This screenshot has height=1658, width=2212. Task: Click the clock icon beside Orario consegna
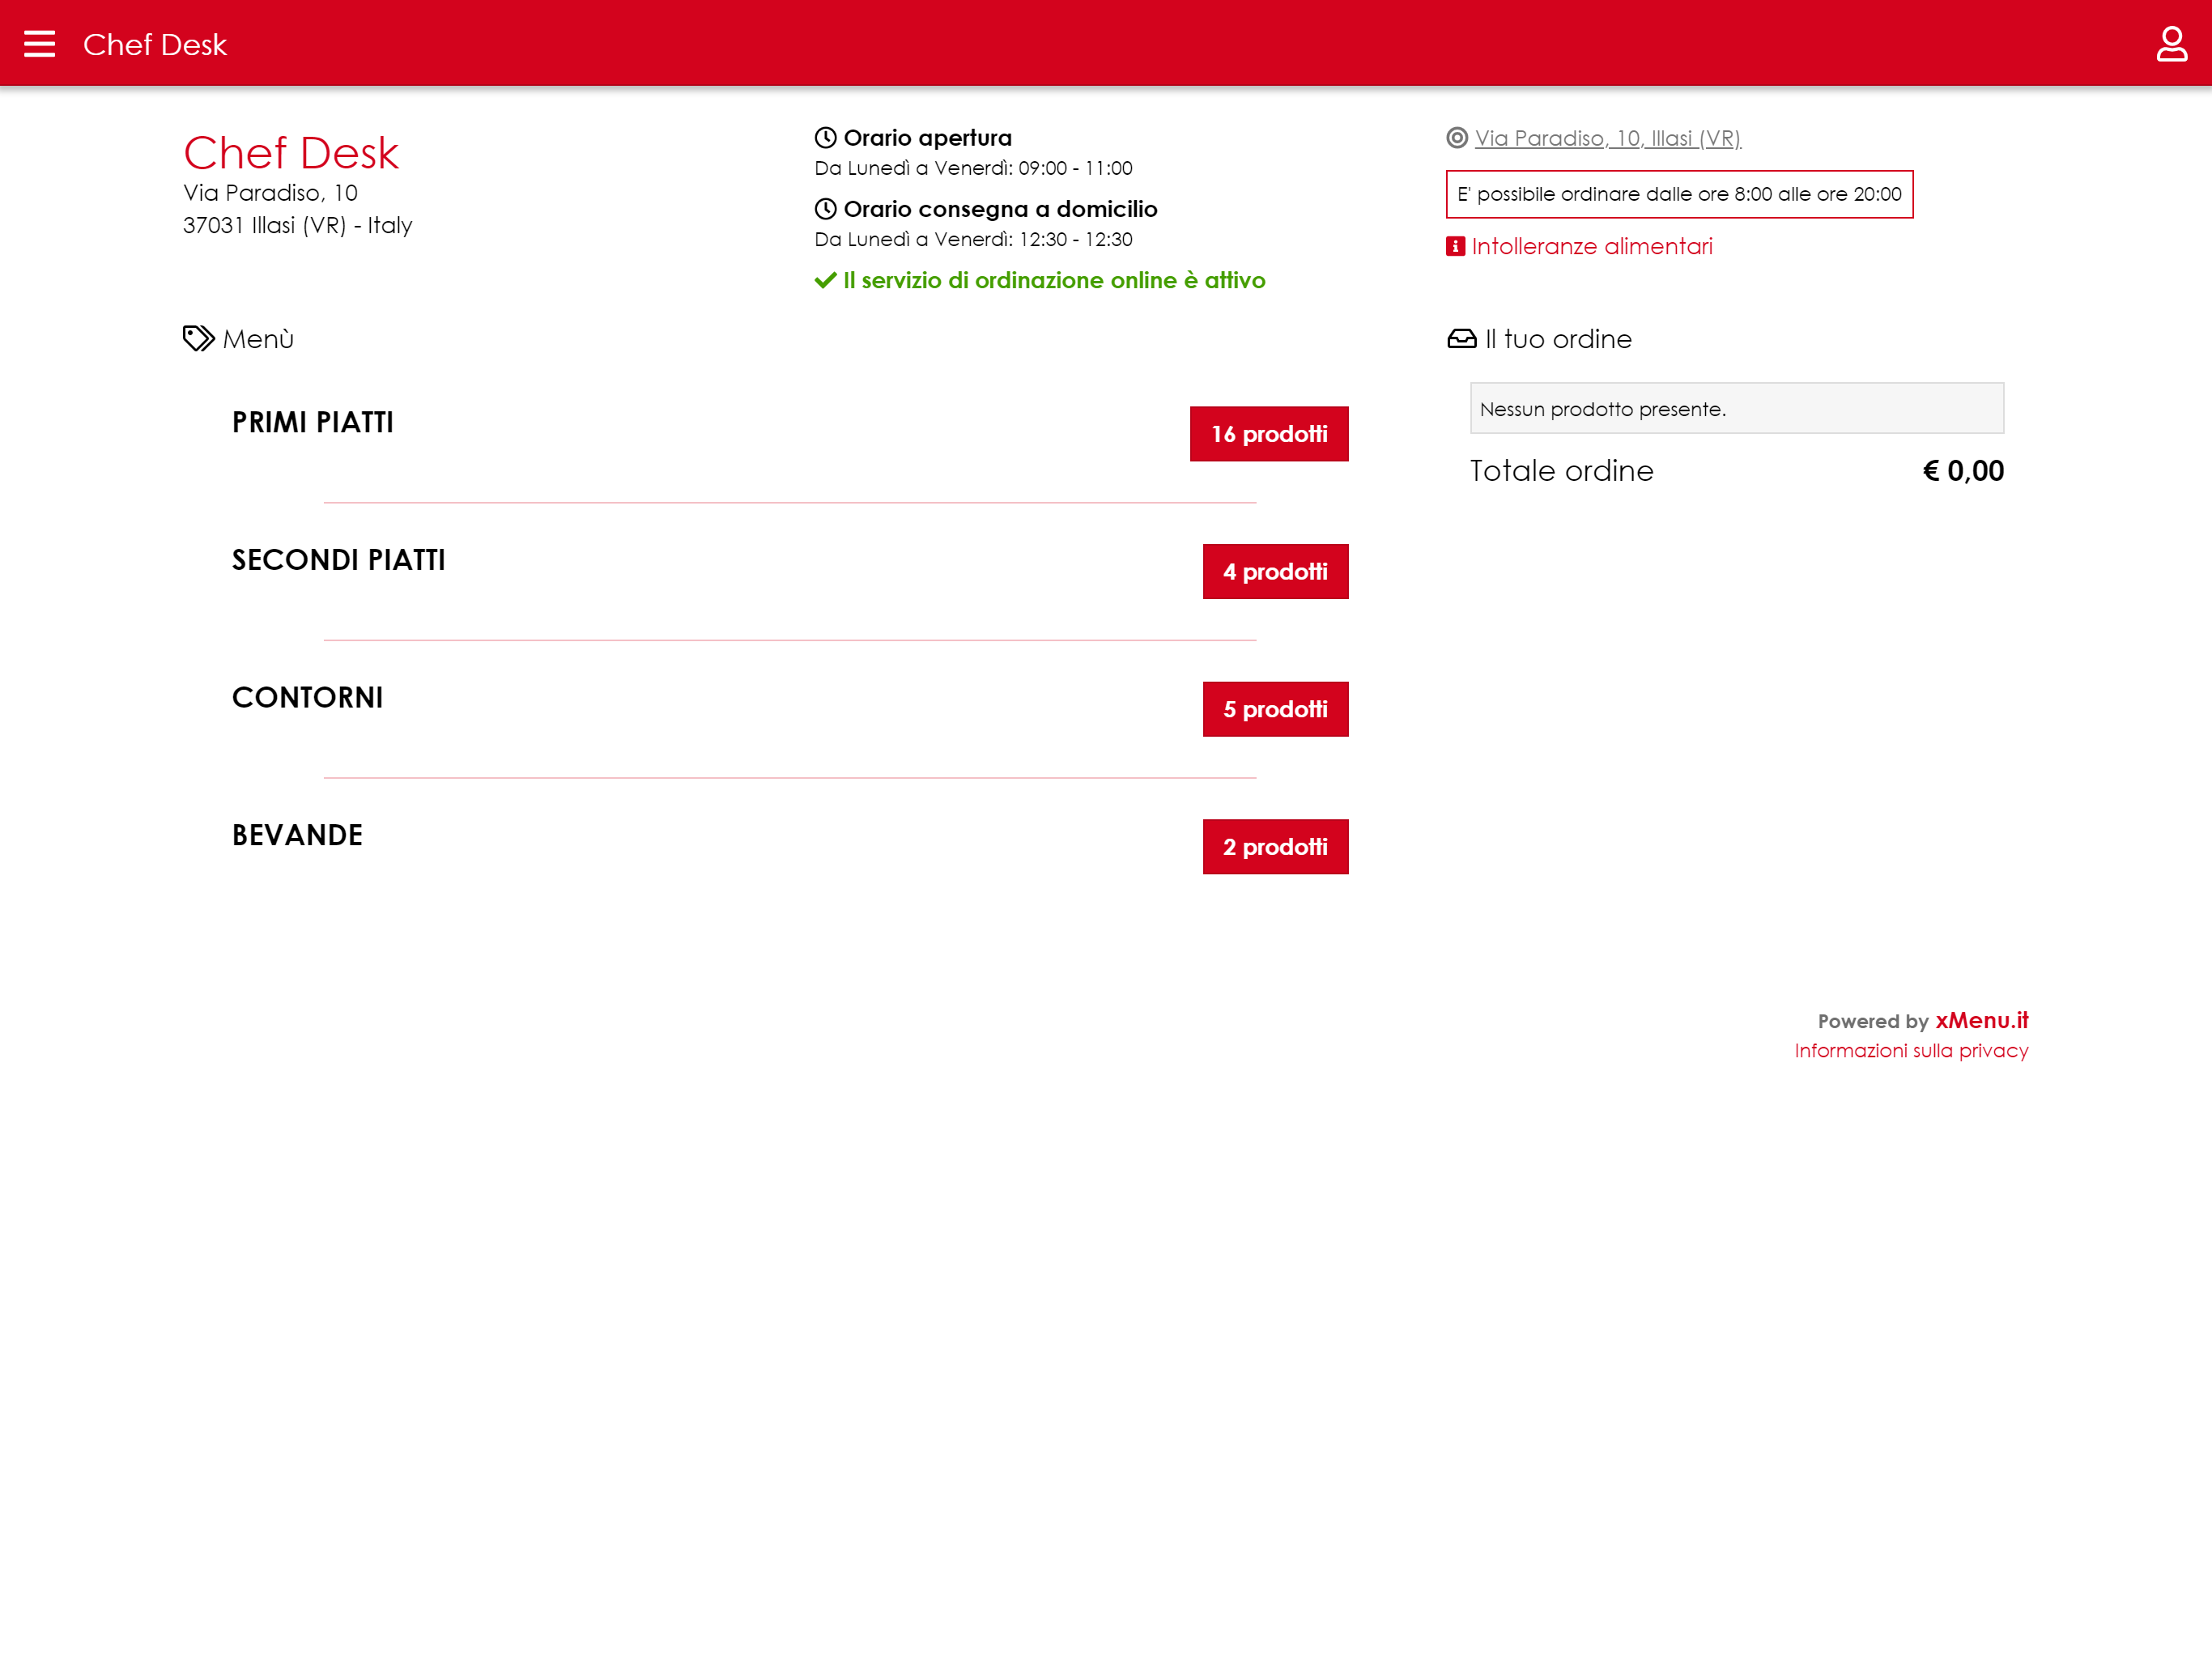pyautogui.click(x=825, y=209)
